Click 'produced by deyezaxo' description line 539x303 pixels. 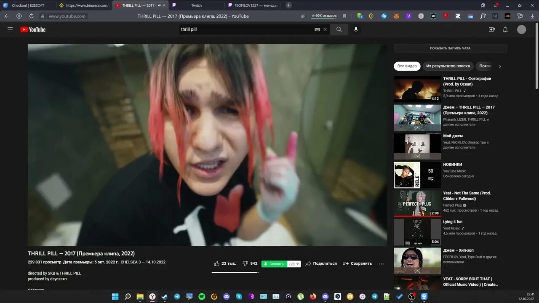pyautogui.click(x=47, y=279)
